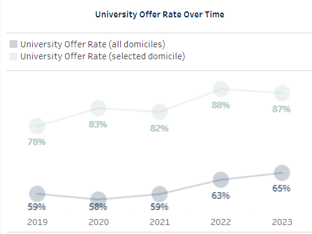The width and height of the screenshot is (312, 234).
Task: Click the 2020 all domiciles 58% marker
Action: 98,199
